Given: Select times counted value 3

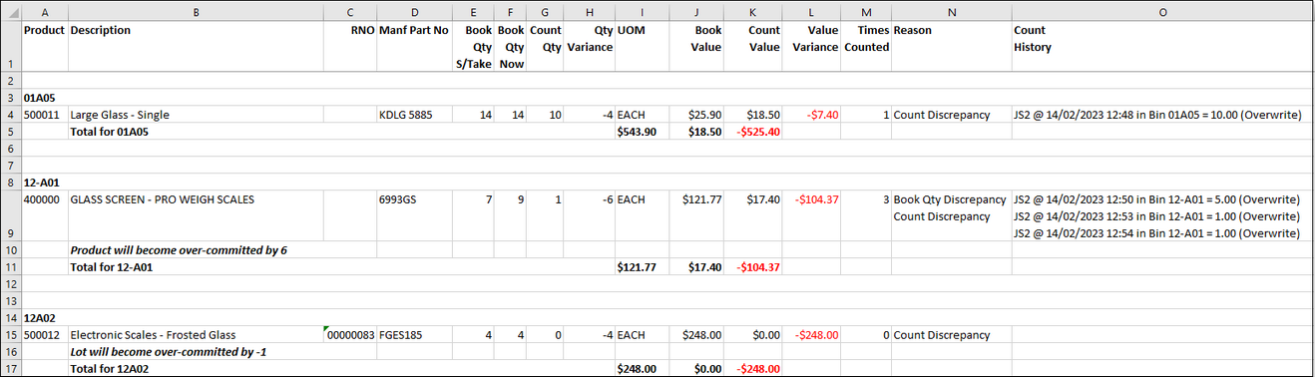Looking at the screenshot, I should point(866,216).
